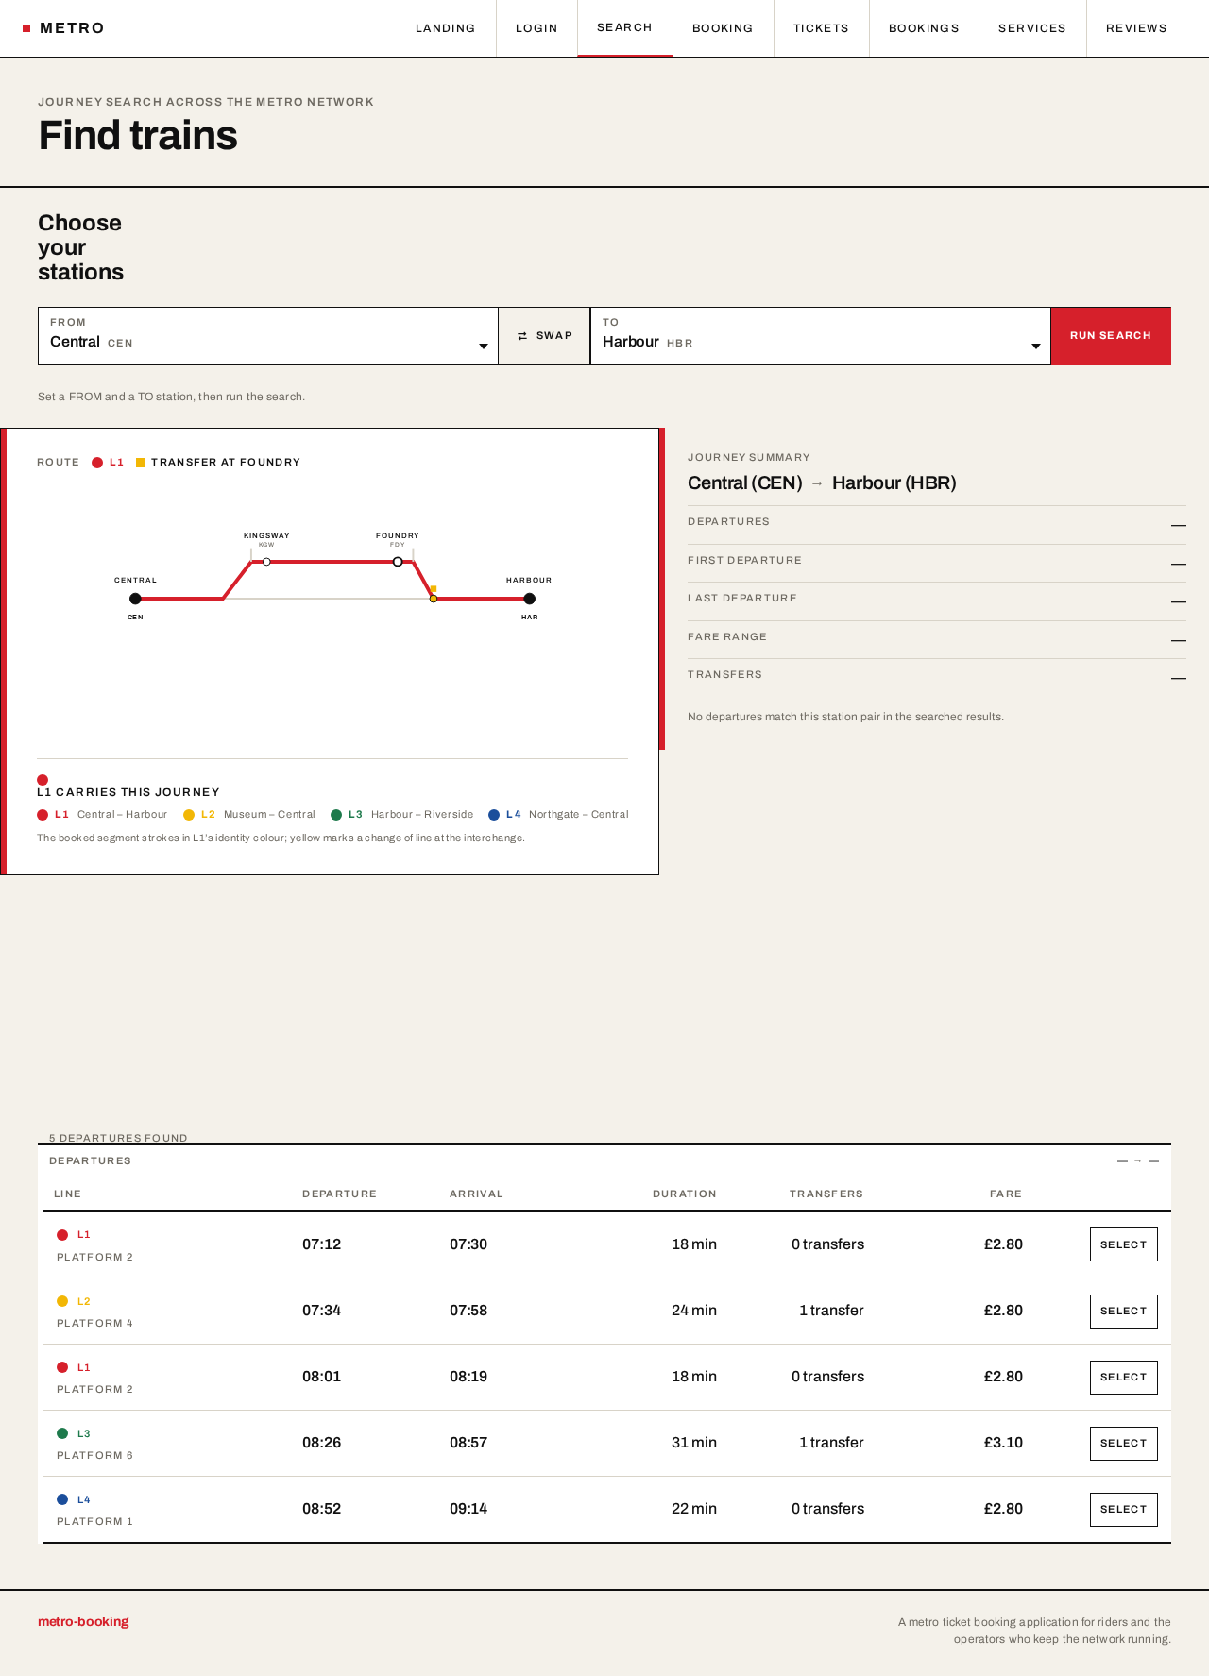Select the 07:12 L1 departure
The height and width of the screenshot is (1676, 1209).
pos(1123,1244)
